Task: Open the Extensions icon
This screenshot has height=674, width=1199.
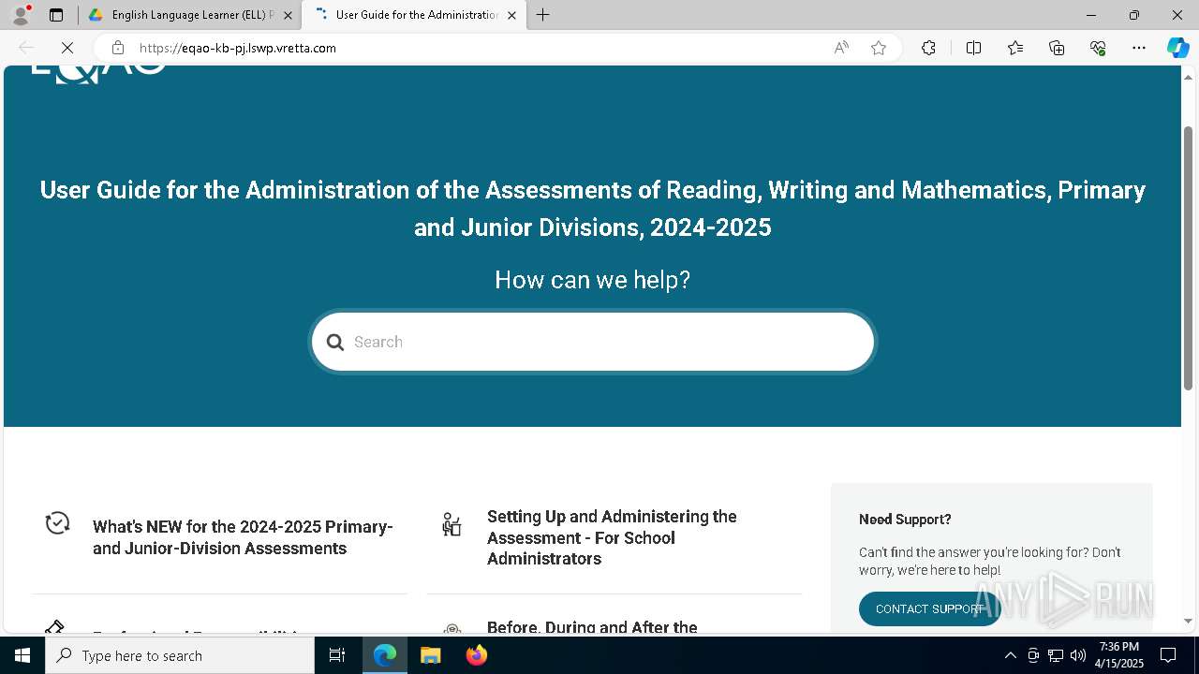Action: 928,48
